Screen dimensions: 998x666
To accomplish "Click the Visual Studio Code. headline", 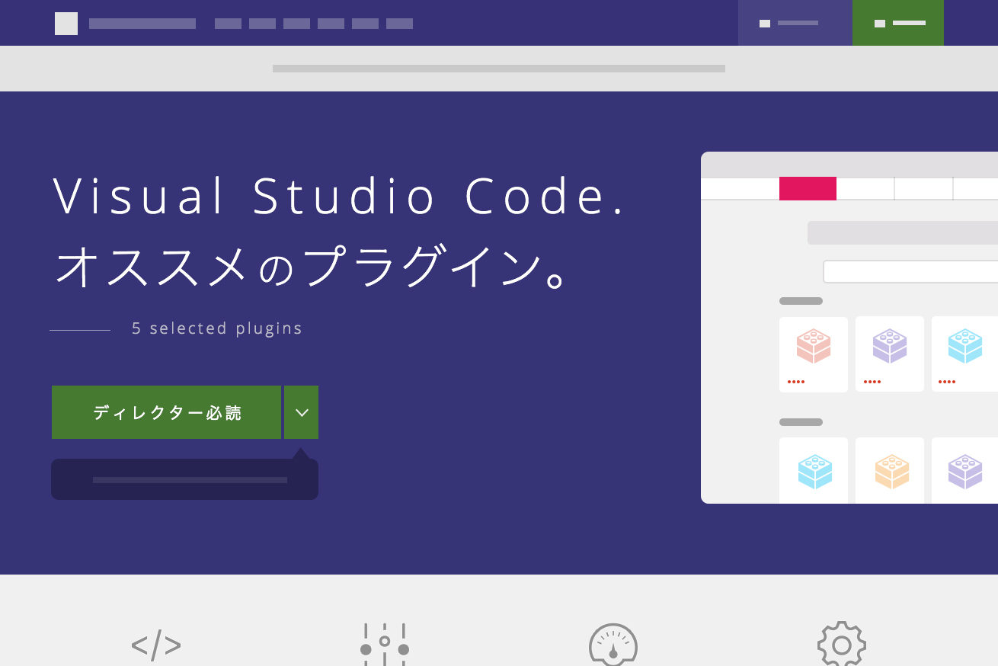I will [340, 197].
